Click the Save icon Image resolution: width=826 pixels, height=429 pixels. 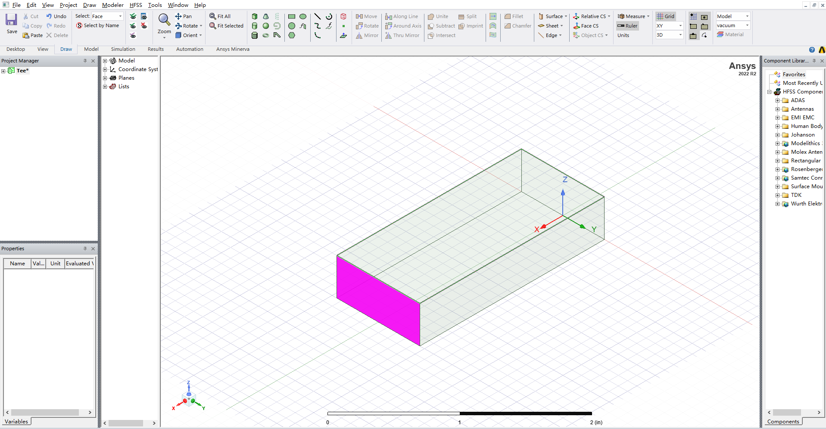tap(11, 20)
